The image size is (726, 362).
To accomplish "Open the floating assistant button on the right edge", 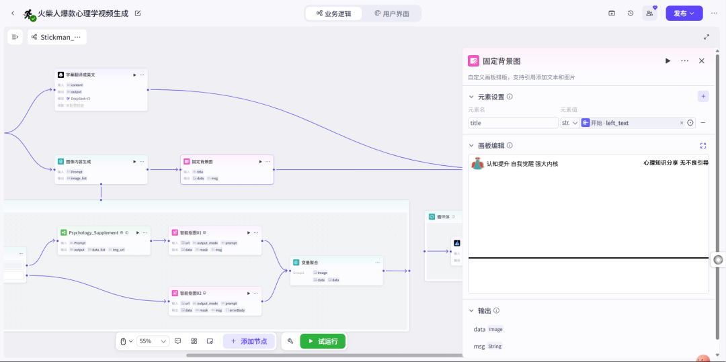I will pos(718,260).
